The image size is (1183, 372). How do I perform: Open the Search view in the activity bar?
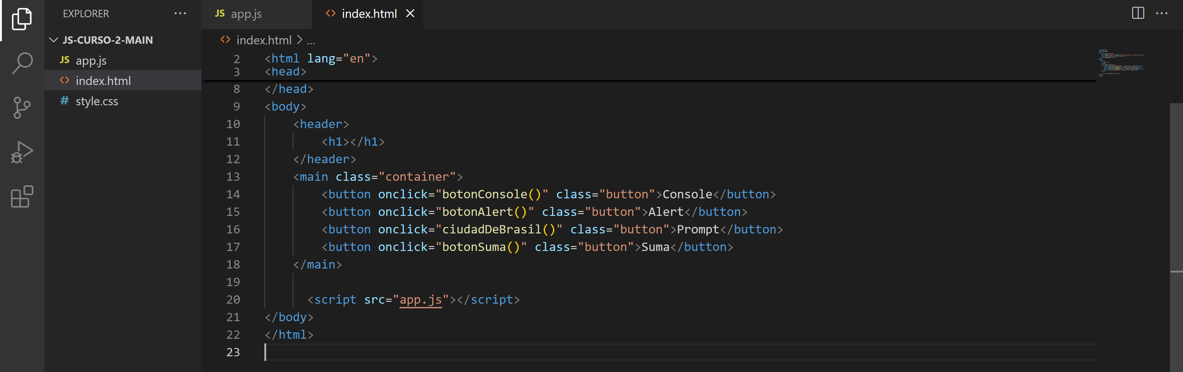22,63
